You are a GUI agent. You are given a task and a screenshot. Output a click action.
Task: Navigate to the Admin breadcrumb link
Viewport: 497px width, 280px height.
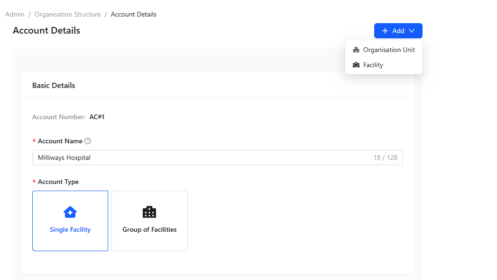[14, 14]
